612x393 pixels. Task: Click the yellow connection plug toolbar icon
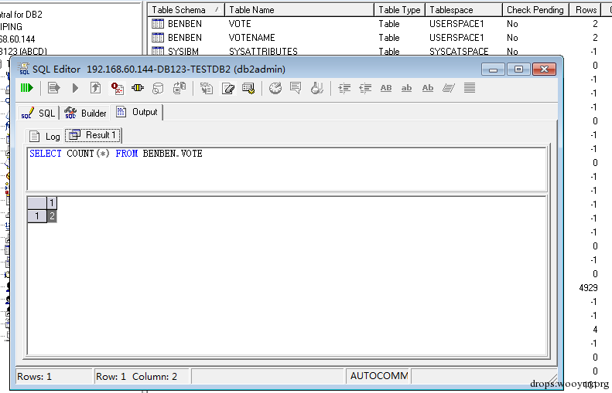pos(138,88)
